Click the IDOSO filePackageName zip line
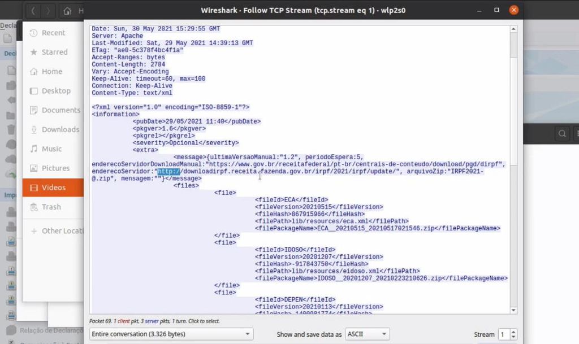This screenshot has height=344, width=579. pos(381,278)
